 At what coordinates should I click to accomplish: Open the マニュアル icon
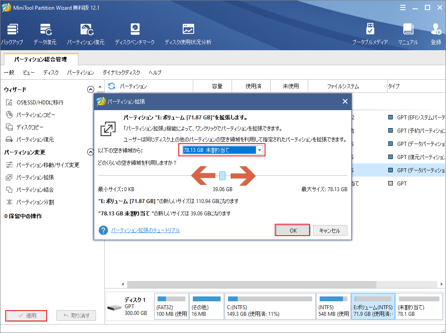tap(408, 34)
